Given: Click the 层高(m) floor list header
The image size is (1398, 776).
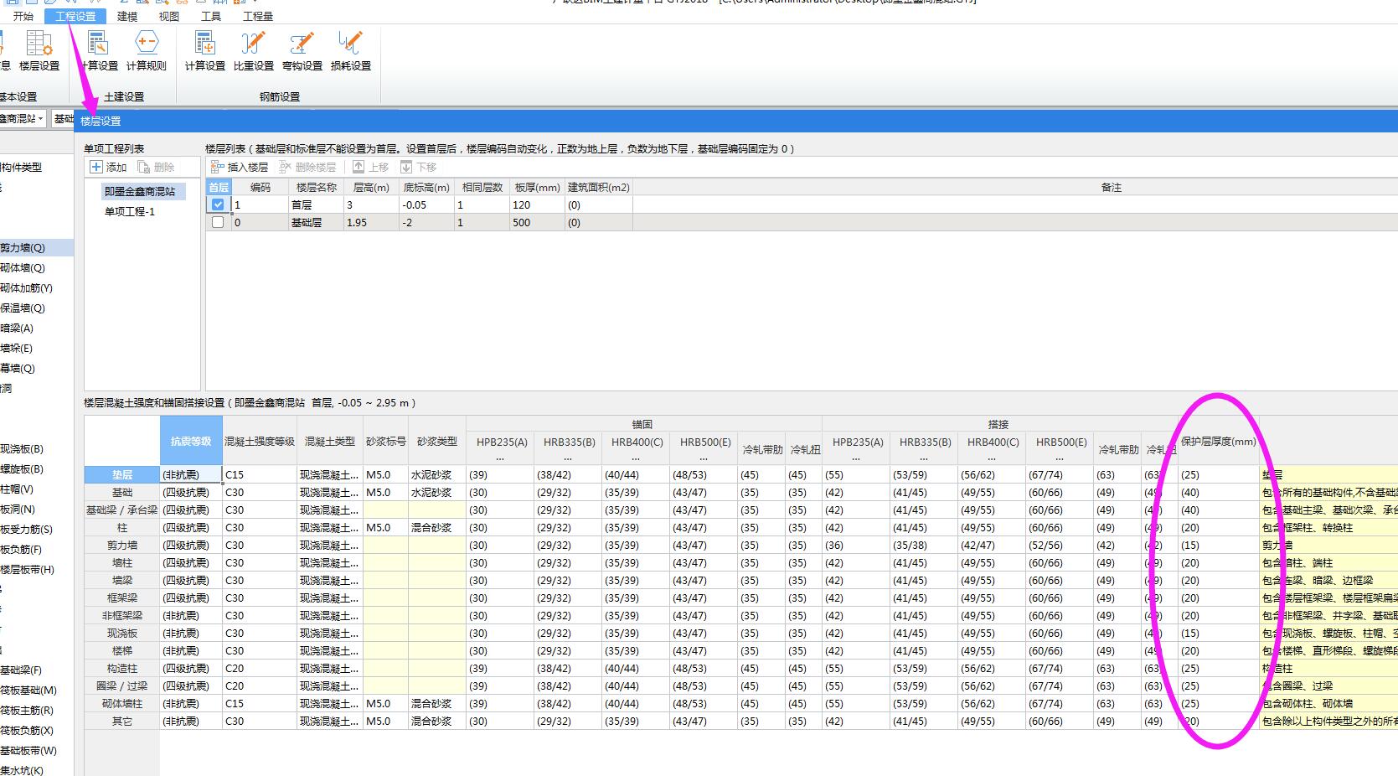Looking at the screenshot, I should pyautogui.click(x=371, y=188).
